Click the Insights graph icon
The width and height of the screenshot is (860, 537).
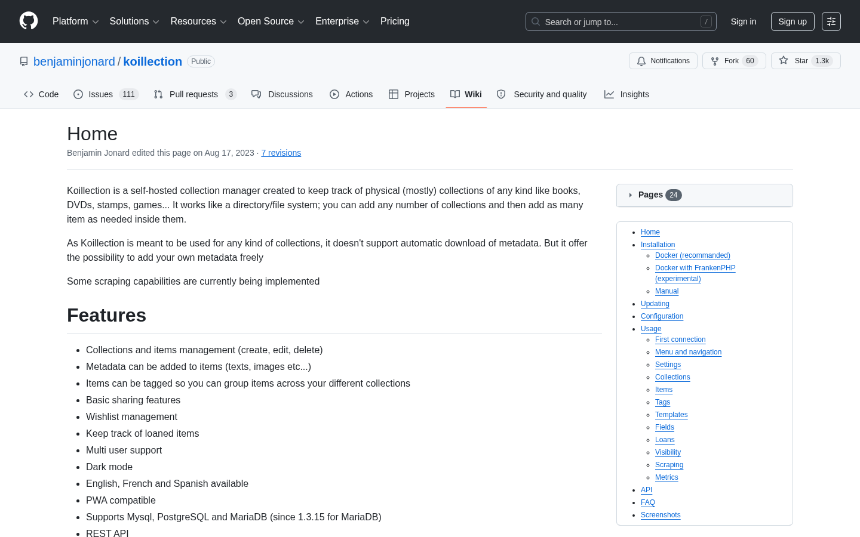tap(609, 94)
